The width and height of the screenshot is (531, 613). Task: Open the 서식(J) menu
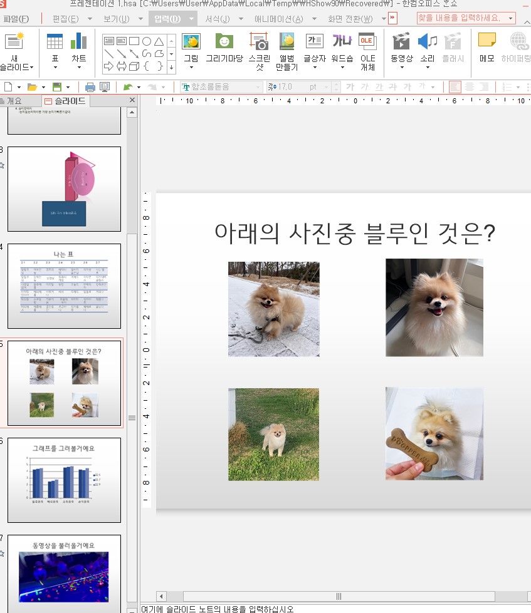pos(218,19)
